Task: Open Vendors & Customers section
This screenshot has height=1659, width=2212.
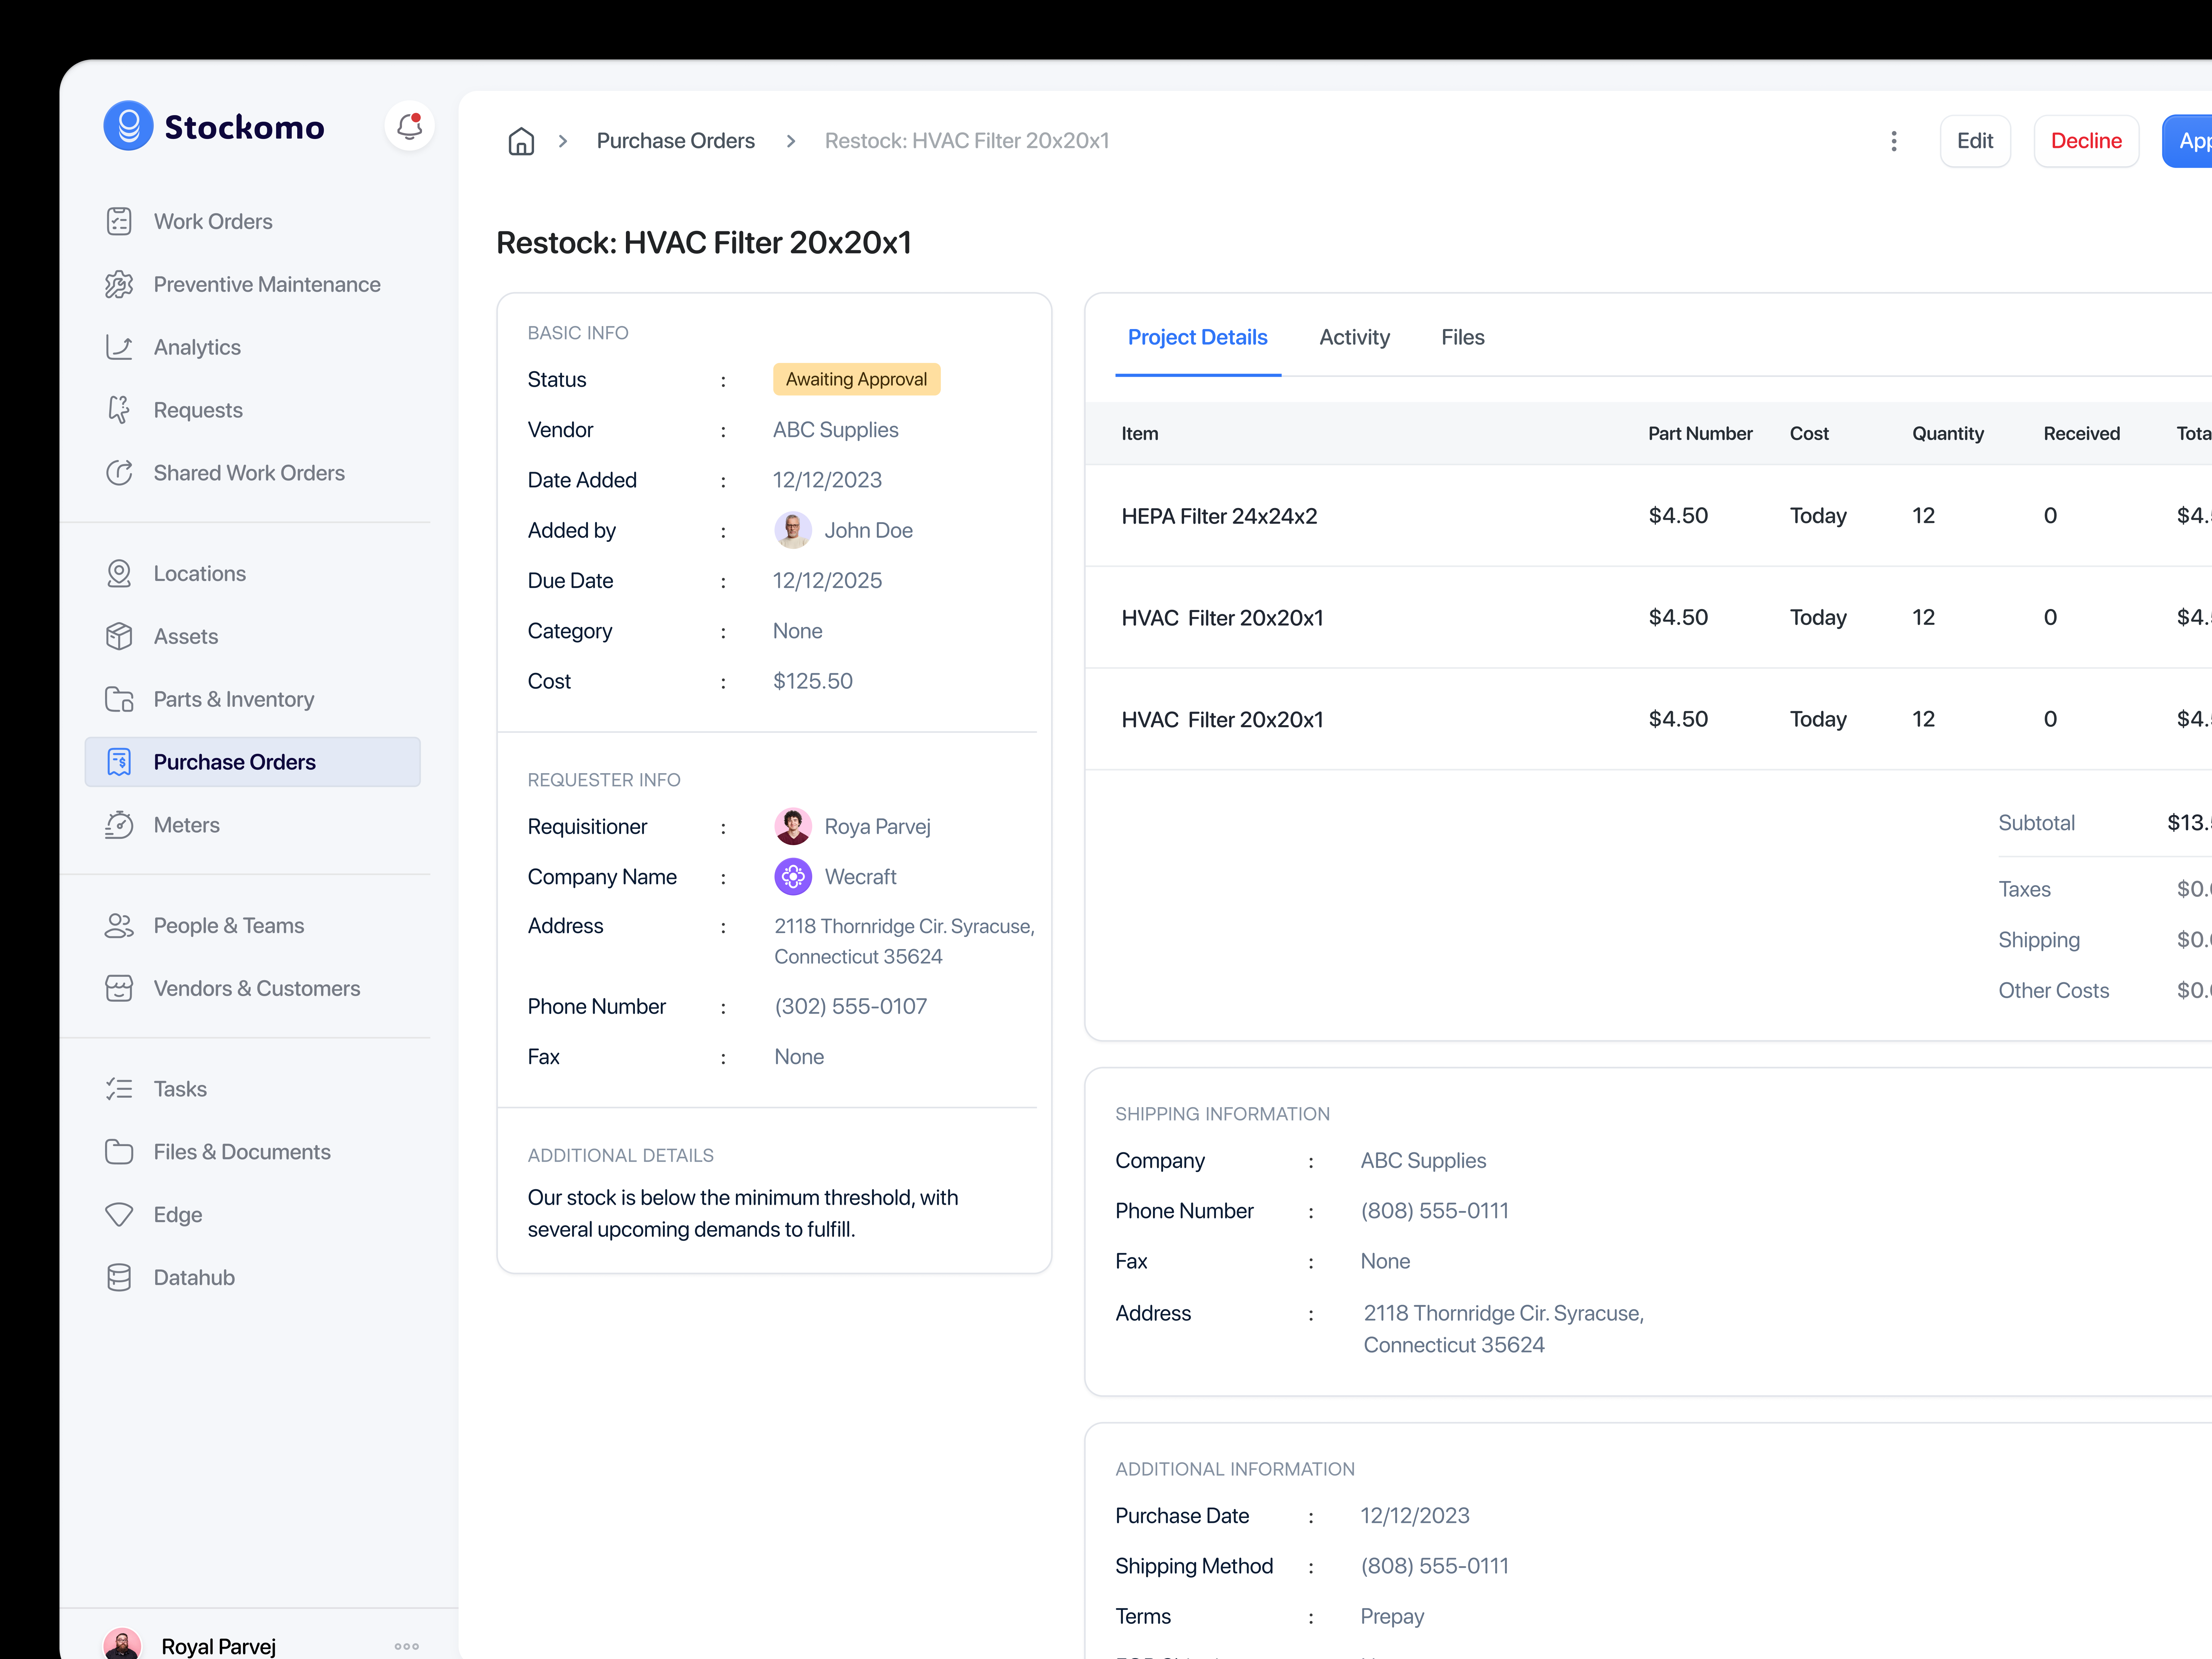Action: coord(256,988)
